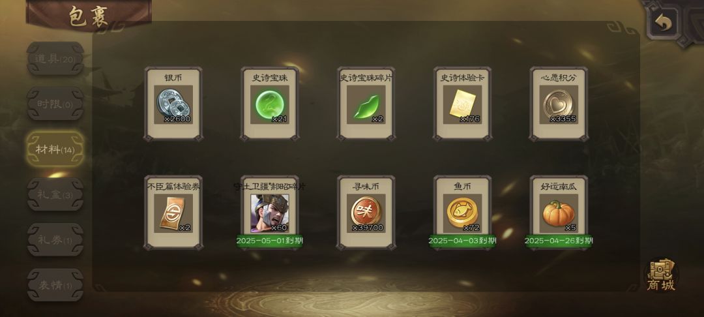Viewport: 704px width, 317px height.
Task: Open the 礼券(1) tab
Action: (55, 240)
